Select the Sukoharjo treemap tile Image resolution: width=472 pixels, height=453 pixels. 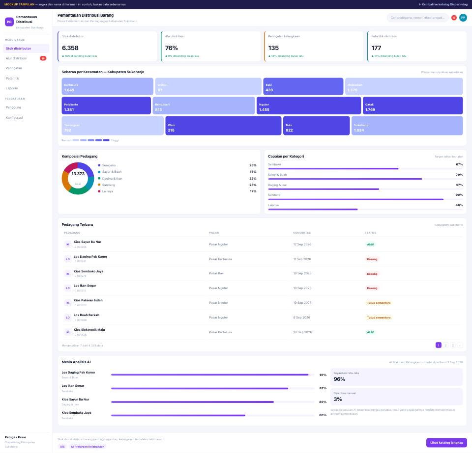pos(407,126)
